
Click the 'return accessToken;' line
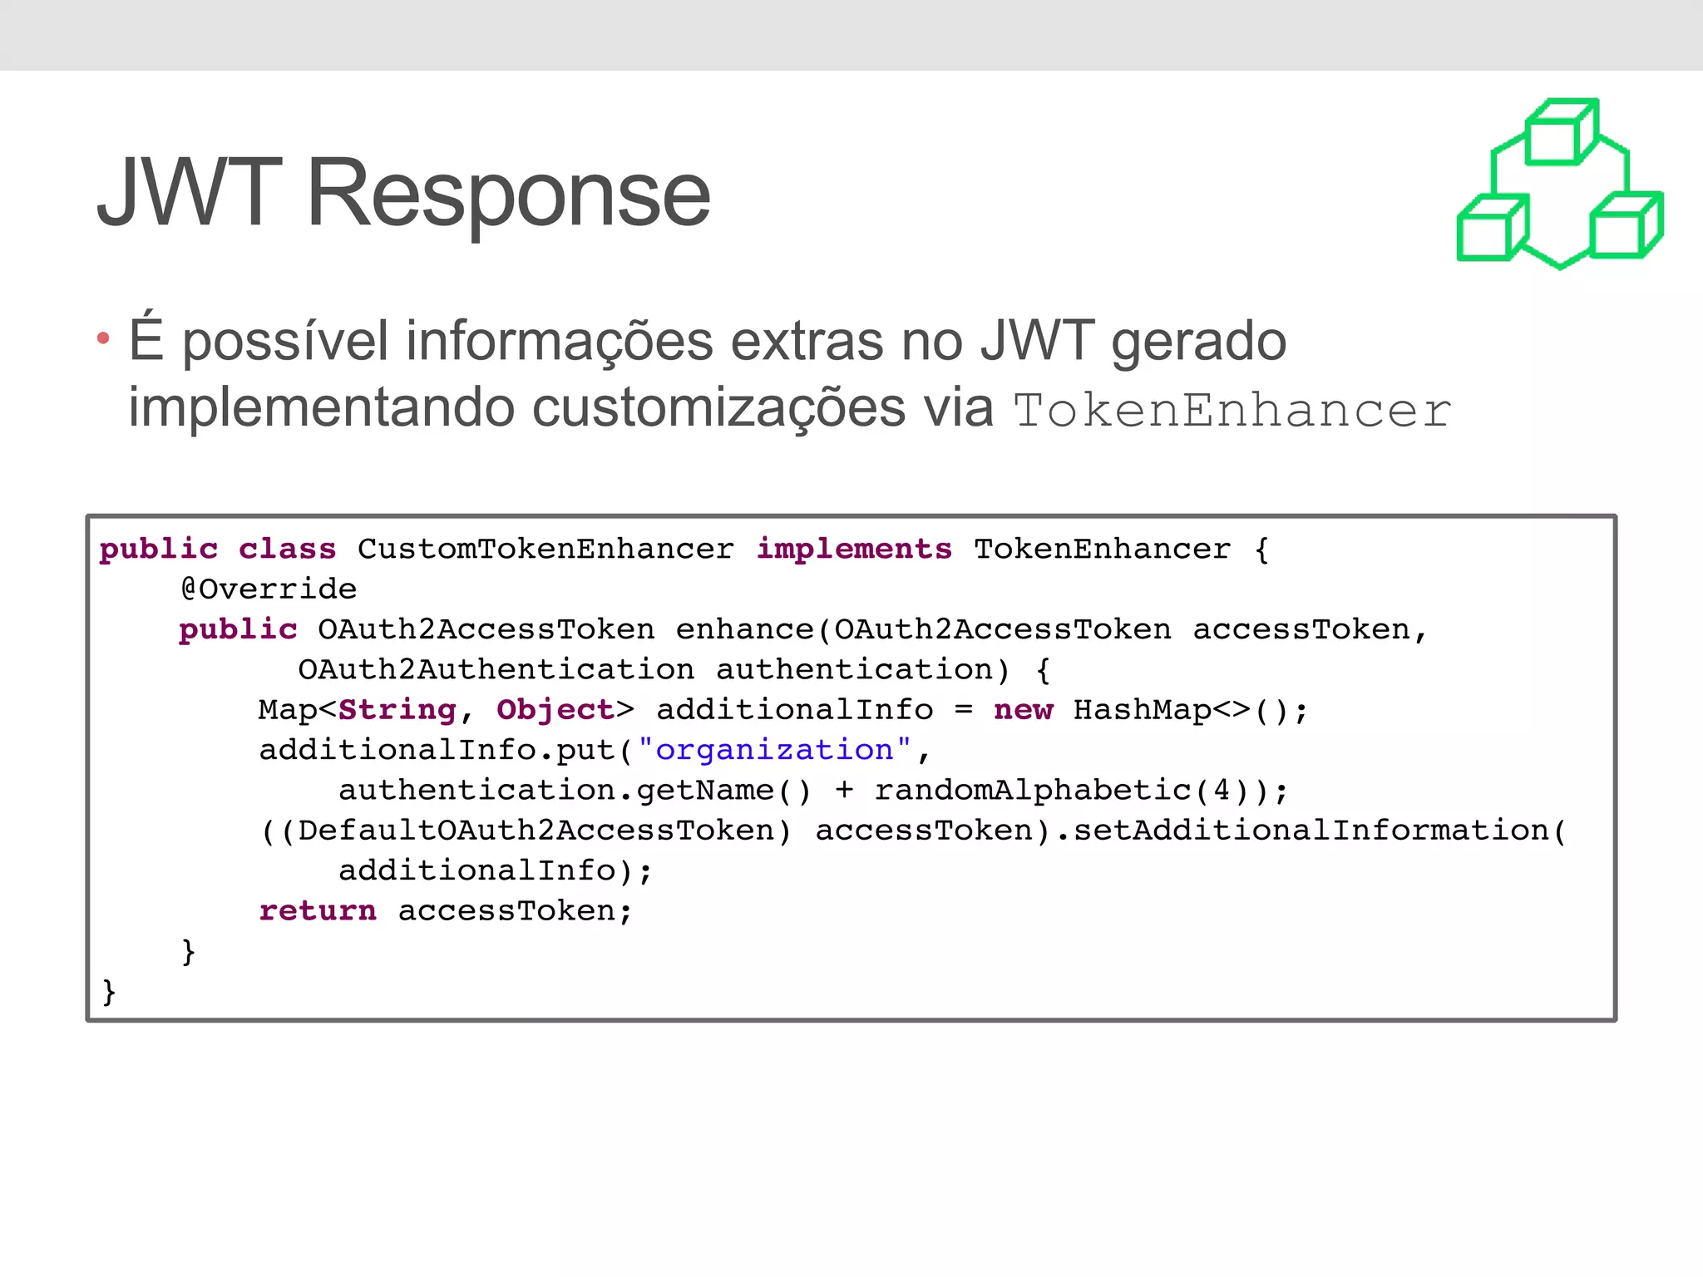coord(446,910)
